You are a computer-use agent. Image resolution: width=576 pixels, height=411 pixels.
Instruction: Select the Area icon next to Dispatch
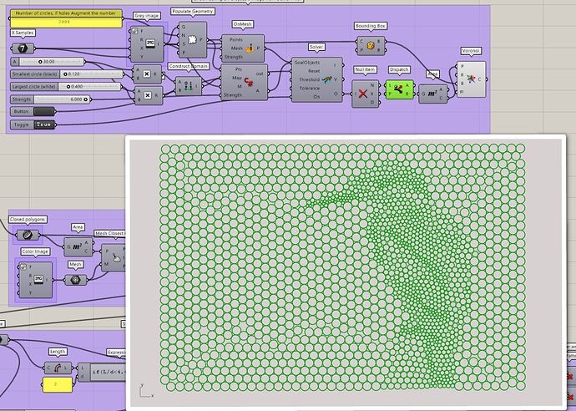(x=432, y=94)
